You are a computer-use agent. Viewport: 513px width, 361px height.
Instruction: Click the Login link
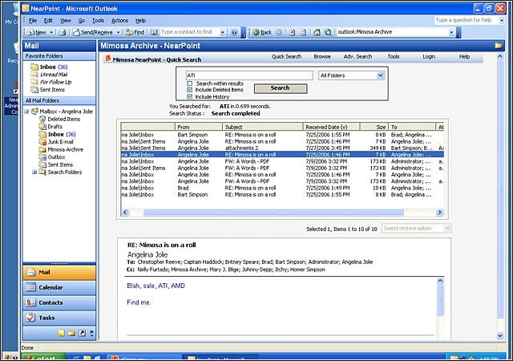click(429, 56)
